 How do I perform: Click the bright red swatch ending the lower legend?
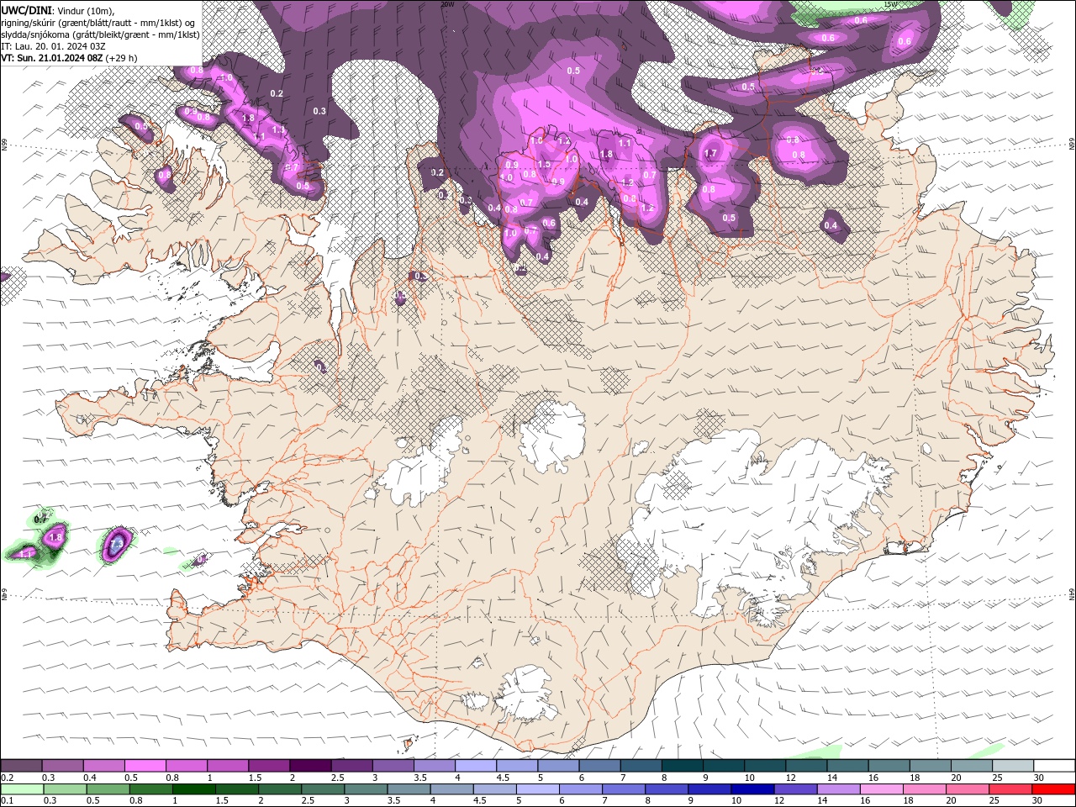click(x=1052, y=789)
